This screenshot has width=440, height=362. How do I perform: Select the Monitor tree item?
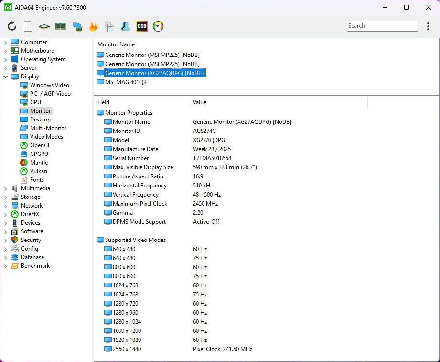(36, 111)
